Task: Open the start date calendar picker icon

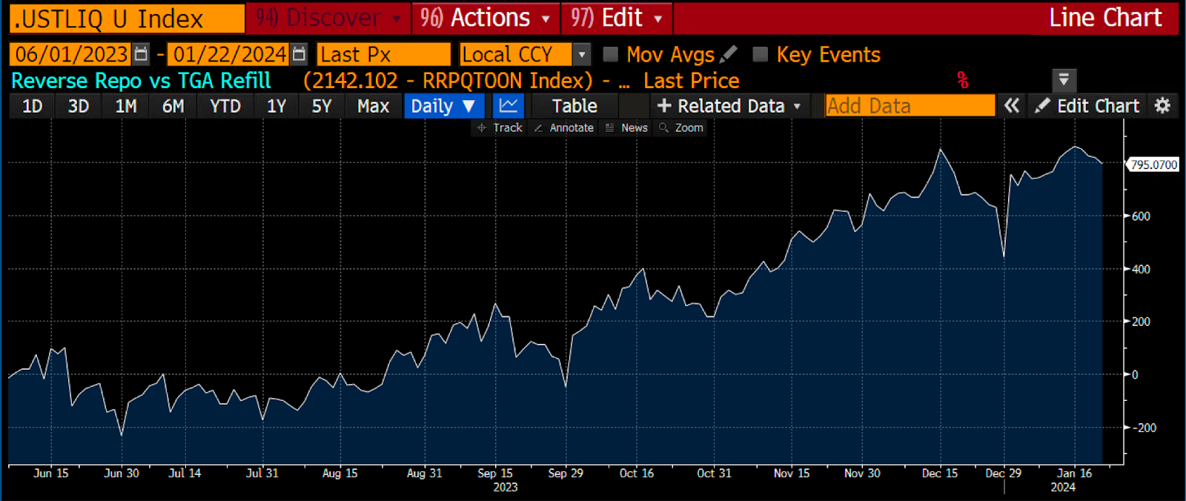Action: click(x=141, y=54)
